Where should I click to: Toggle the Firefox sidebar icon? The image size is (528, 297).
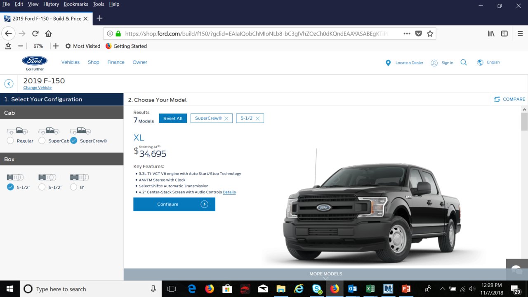click(504, 34)
